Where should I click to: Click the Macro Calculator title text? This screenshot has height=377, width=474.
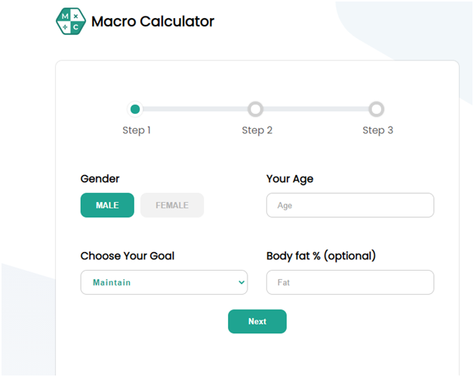(152, 21)
